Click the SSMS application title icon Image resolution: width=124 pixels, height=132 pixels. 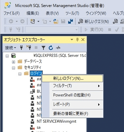[8, 5]
